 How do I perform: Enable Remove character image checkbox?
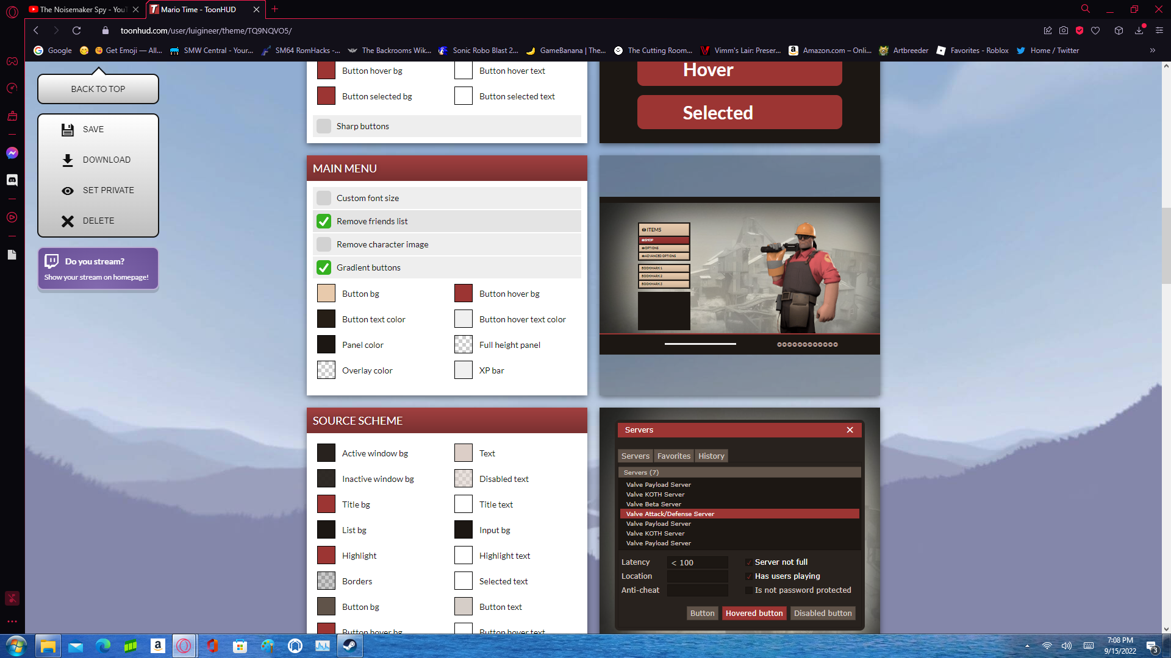pos(324,244)
